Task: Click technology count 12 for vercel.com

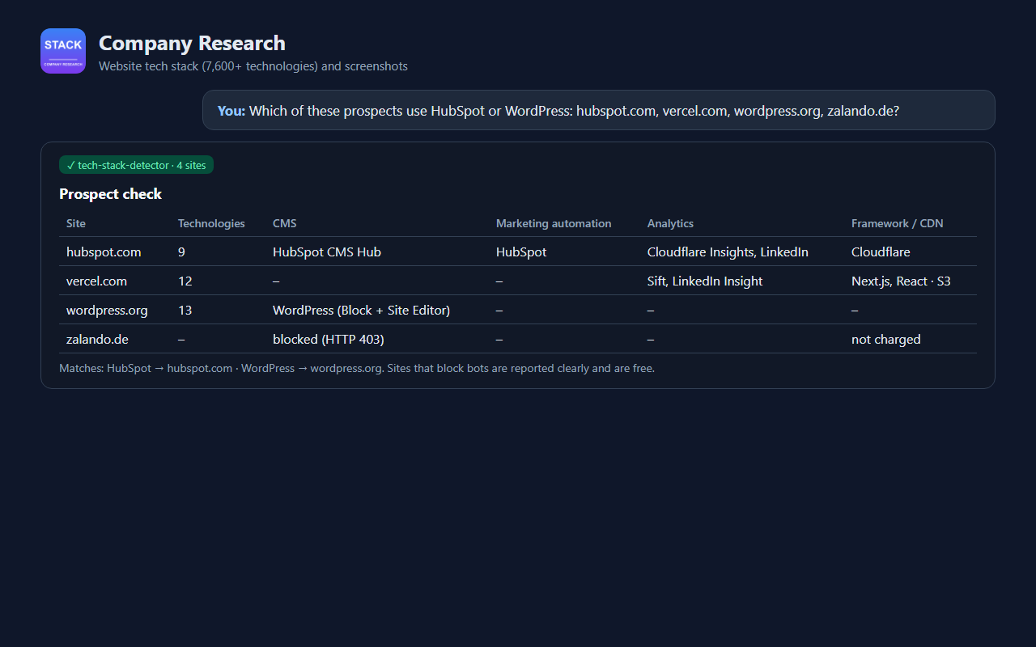Action: 185,281
